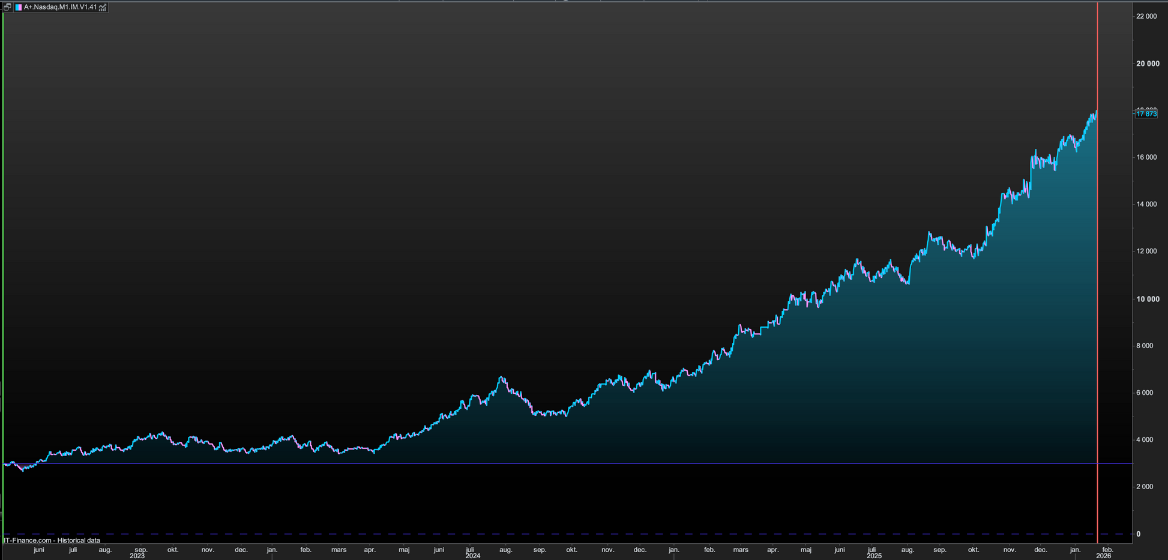Screen dimensions: 1168x560
Task: Click the 2025 year label on time axis
Action: (x=873, y=556)
